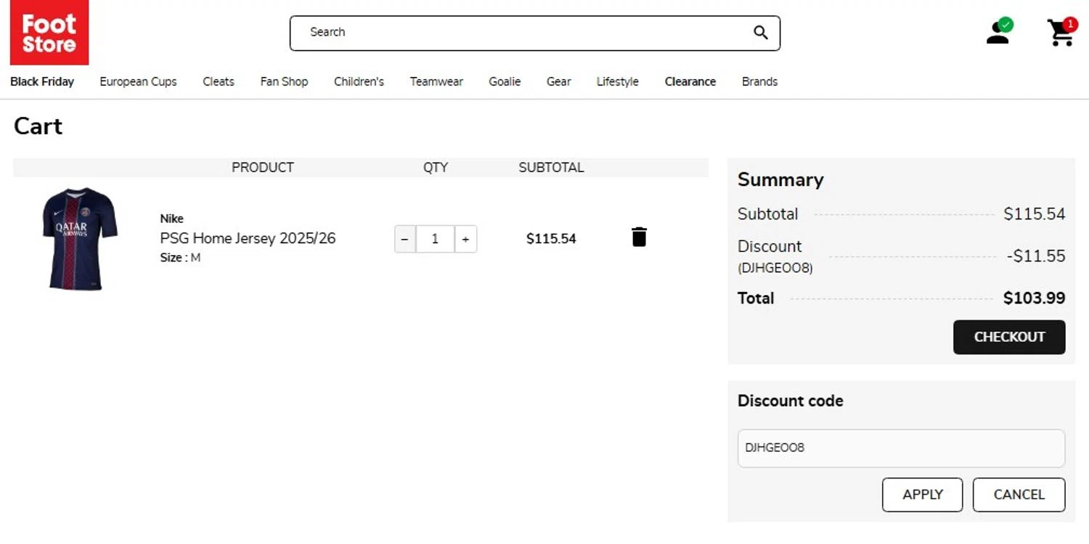Click the CHECKOUT button
Viewport: 1089px width, 544px height.
(x=1009, y=337)
